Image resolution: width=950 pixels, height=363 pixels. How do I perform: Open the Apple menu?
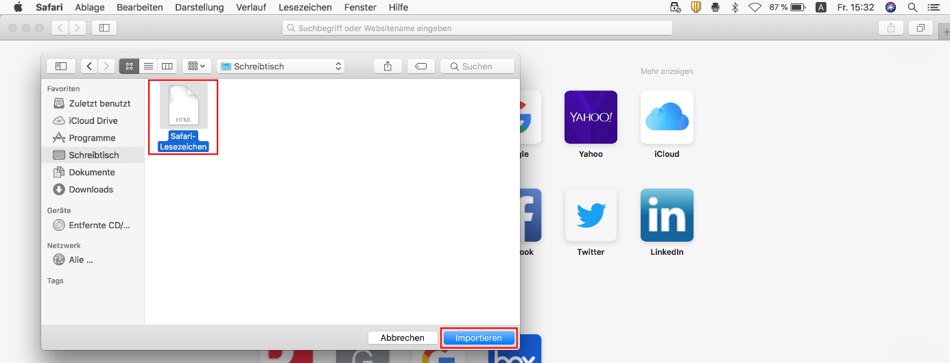point(19,7)
